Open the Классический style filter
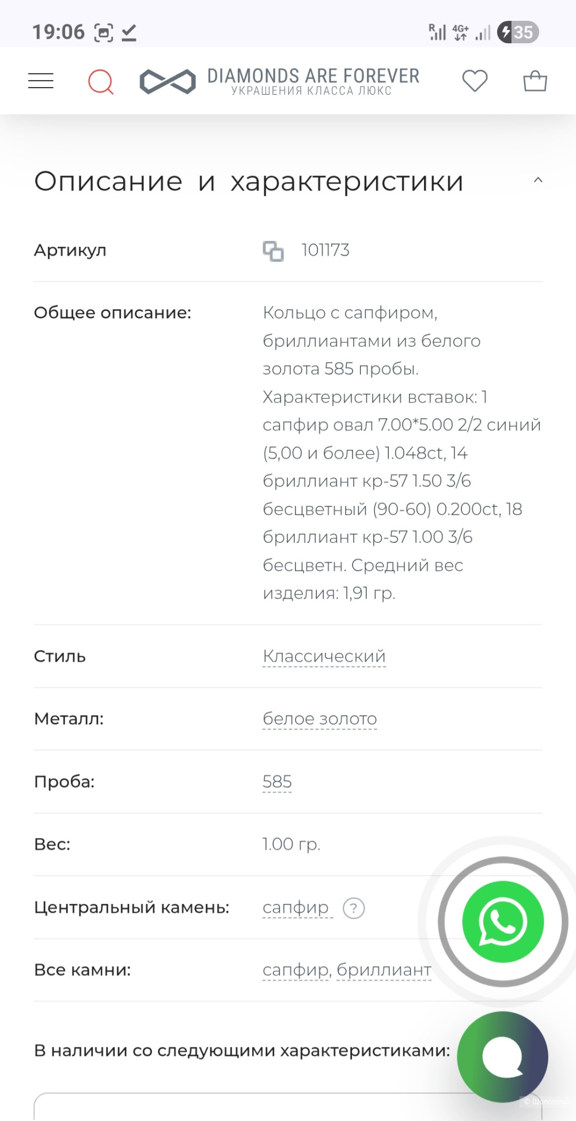Screen dimensions: 576x1121 point(324,656)
